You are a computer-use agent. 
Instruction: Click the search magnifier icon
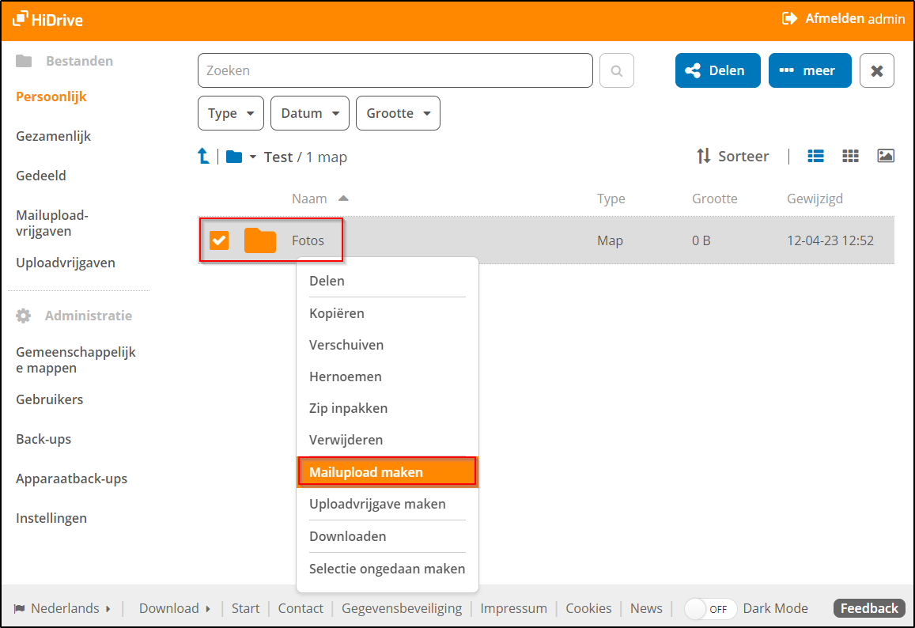pos(616,70)
